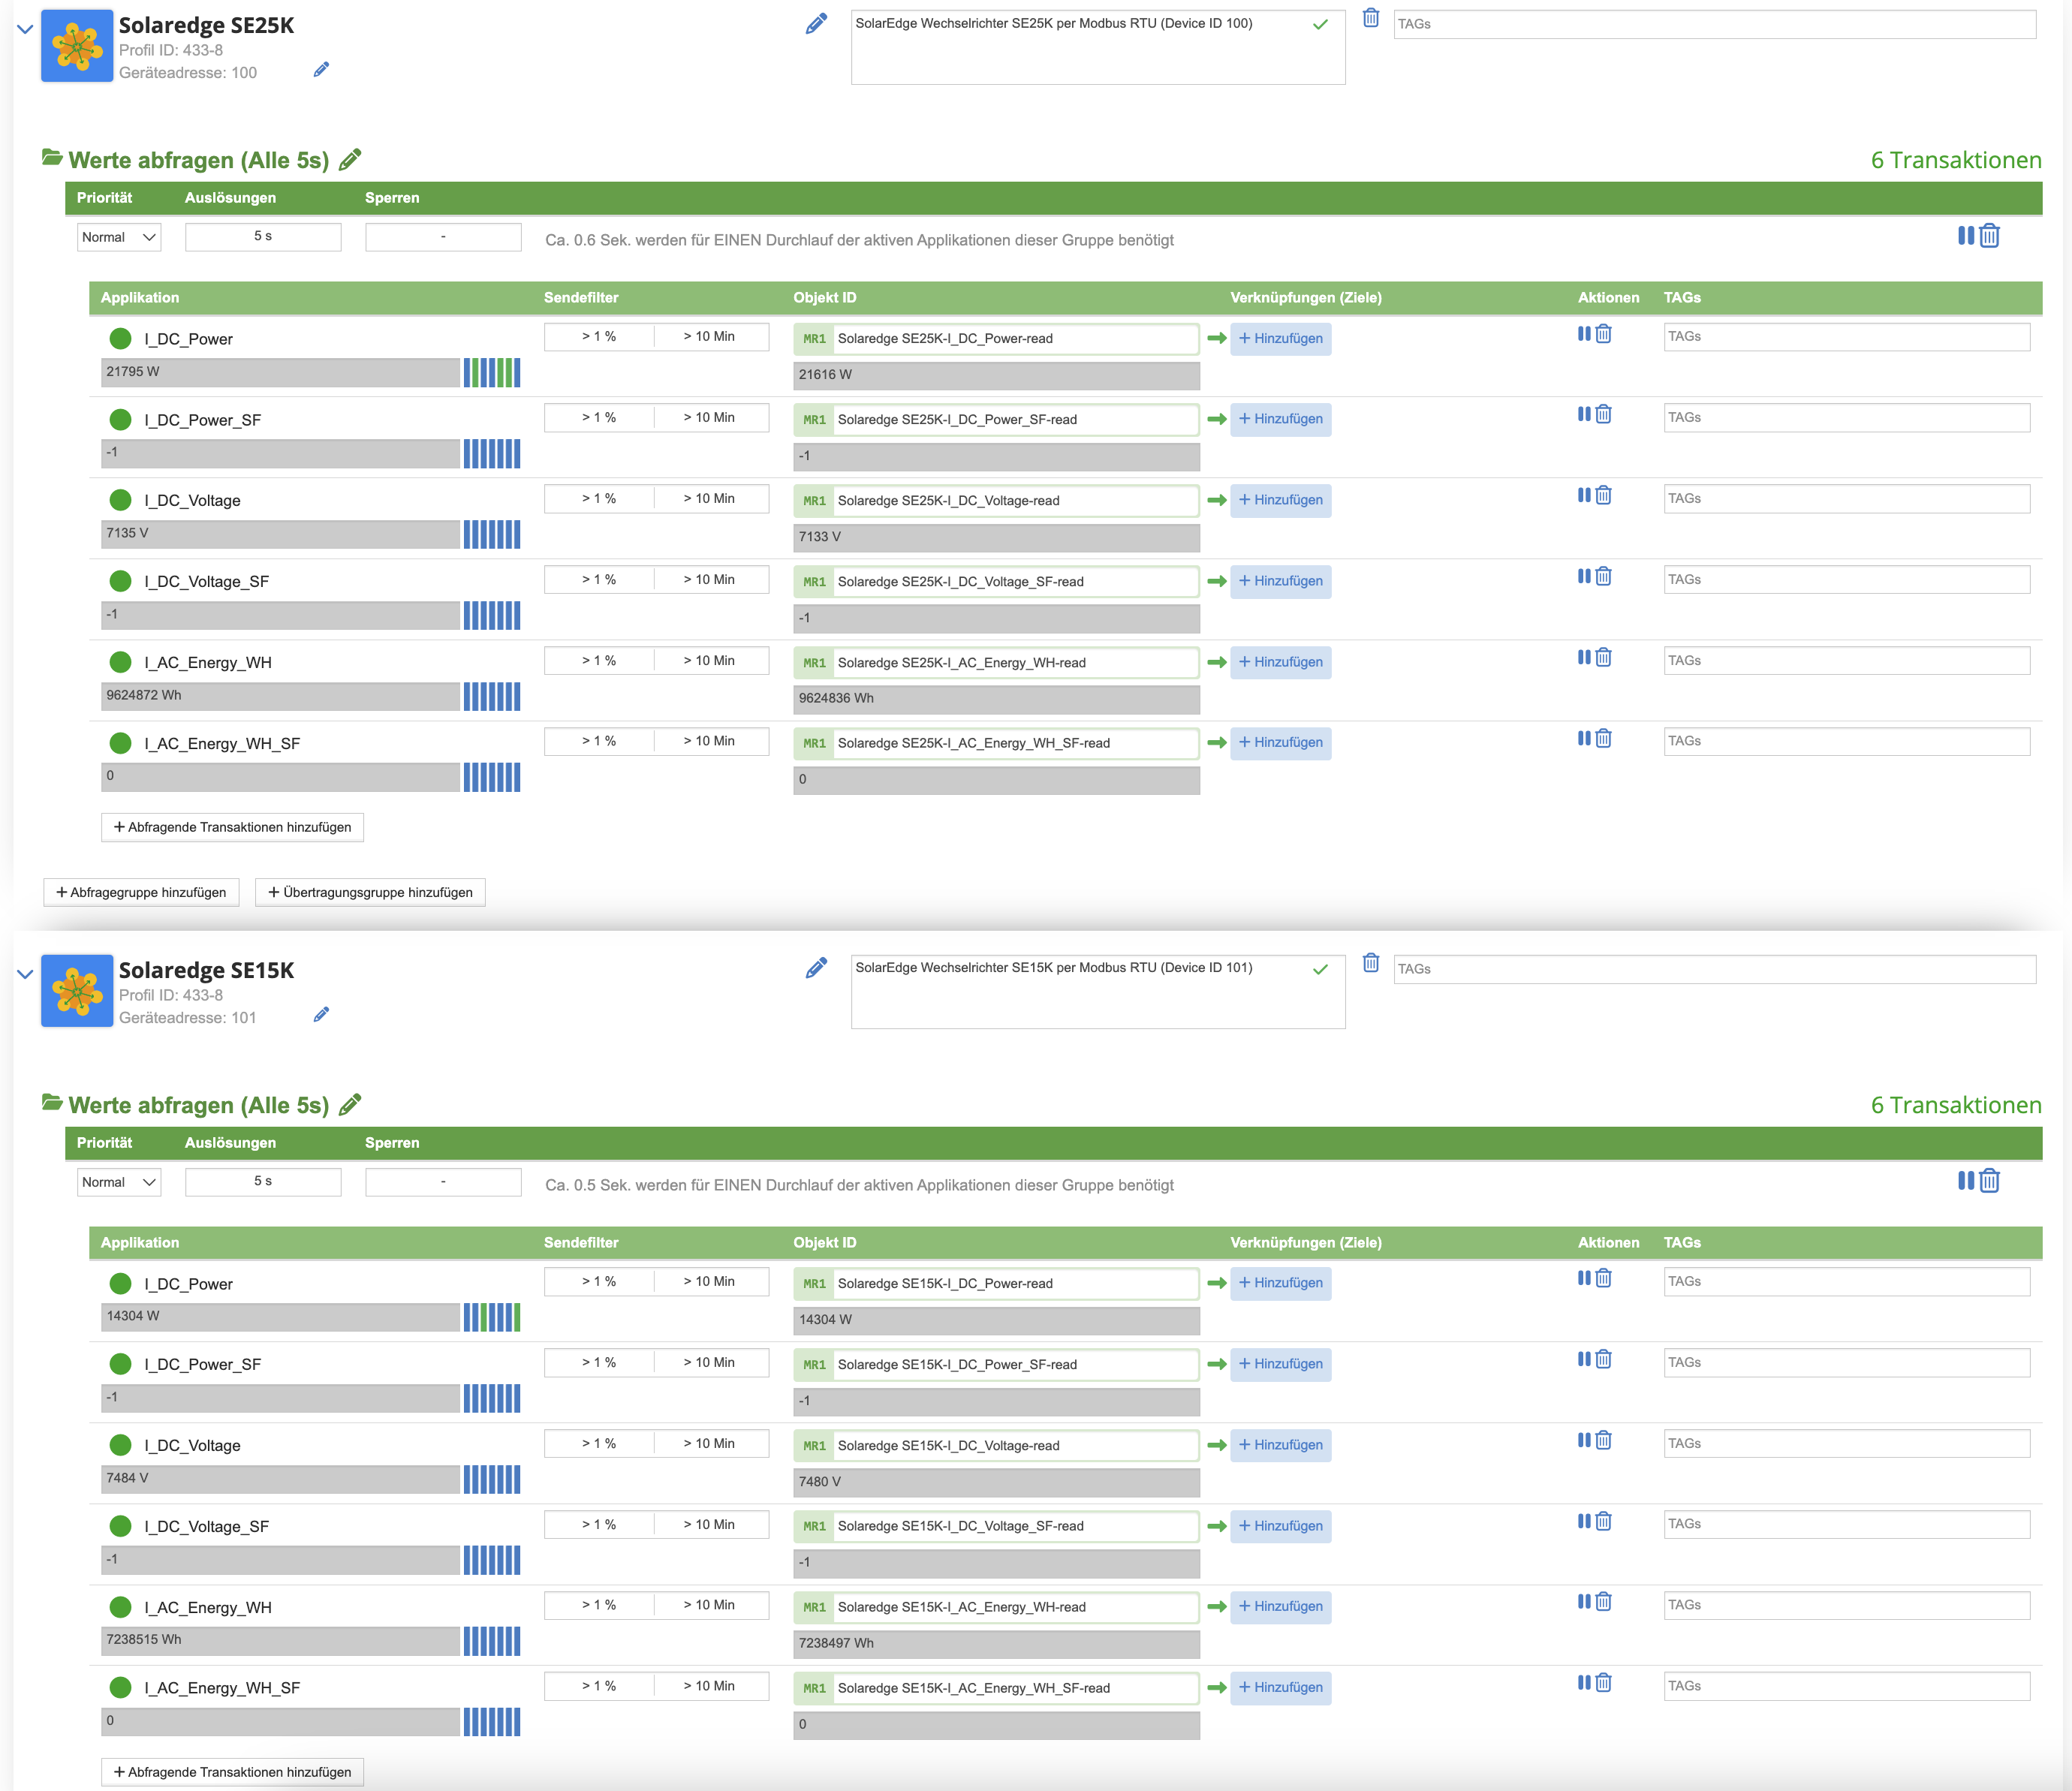Edit Solaredge SE25K description with pencil icon
The height and width of the screenshot is (1791, 2072).
[x=816, y=23]
